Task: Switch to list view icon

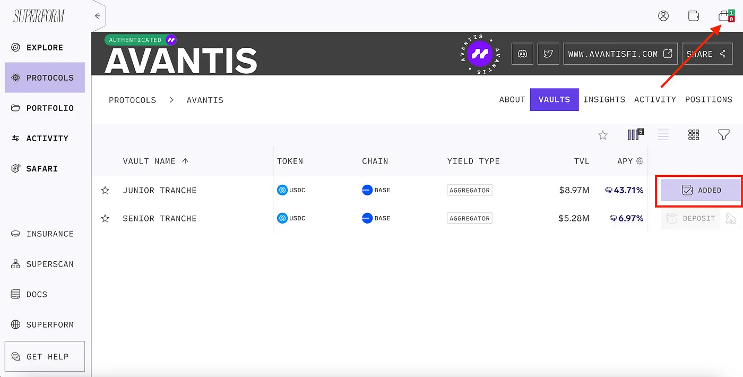Action: [x=663, y=135]
